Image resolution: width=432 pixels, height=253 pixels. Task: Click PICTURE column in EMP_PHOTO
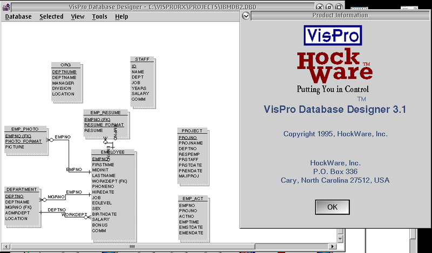(x=15, y=147)
